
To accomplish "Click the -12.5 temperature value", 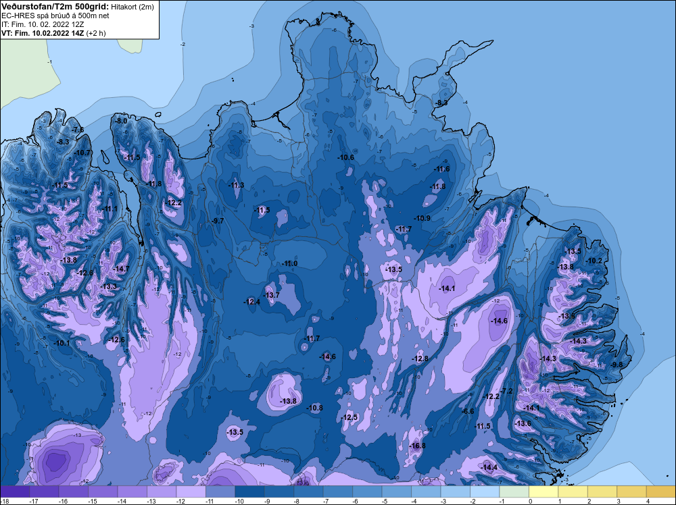I will 349,417.
